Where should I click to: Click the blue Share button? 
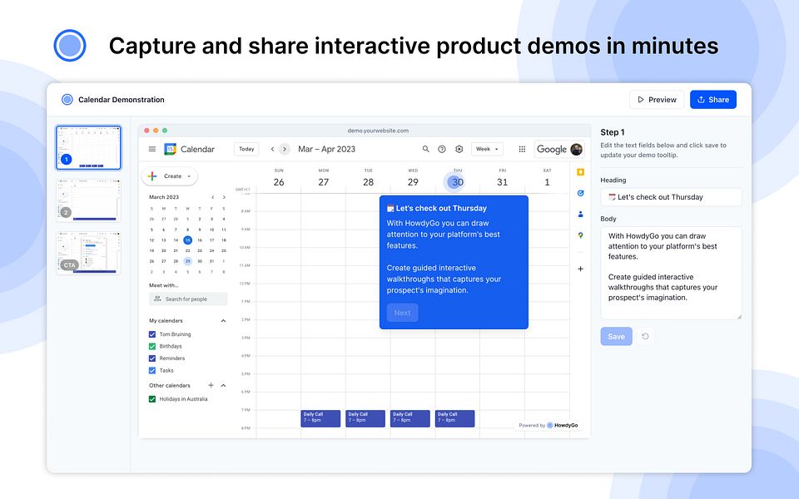pyautogui.click(x=713, y=100)
